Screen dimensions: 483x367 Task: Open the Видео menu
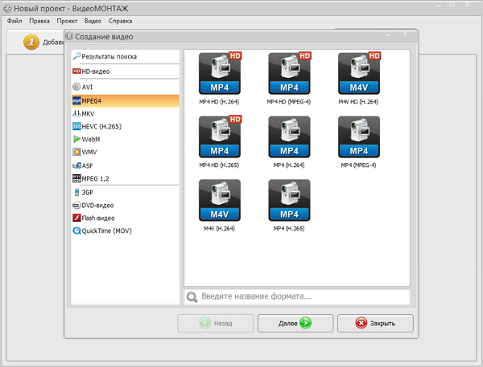click(x=93, y=21)
